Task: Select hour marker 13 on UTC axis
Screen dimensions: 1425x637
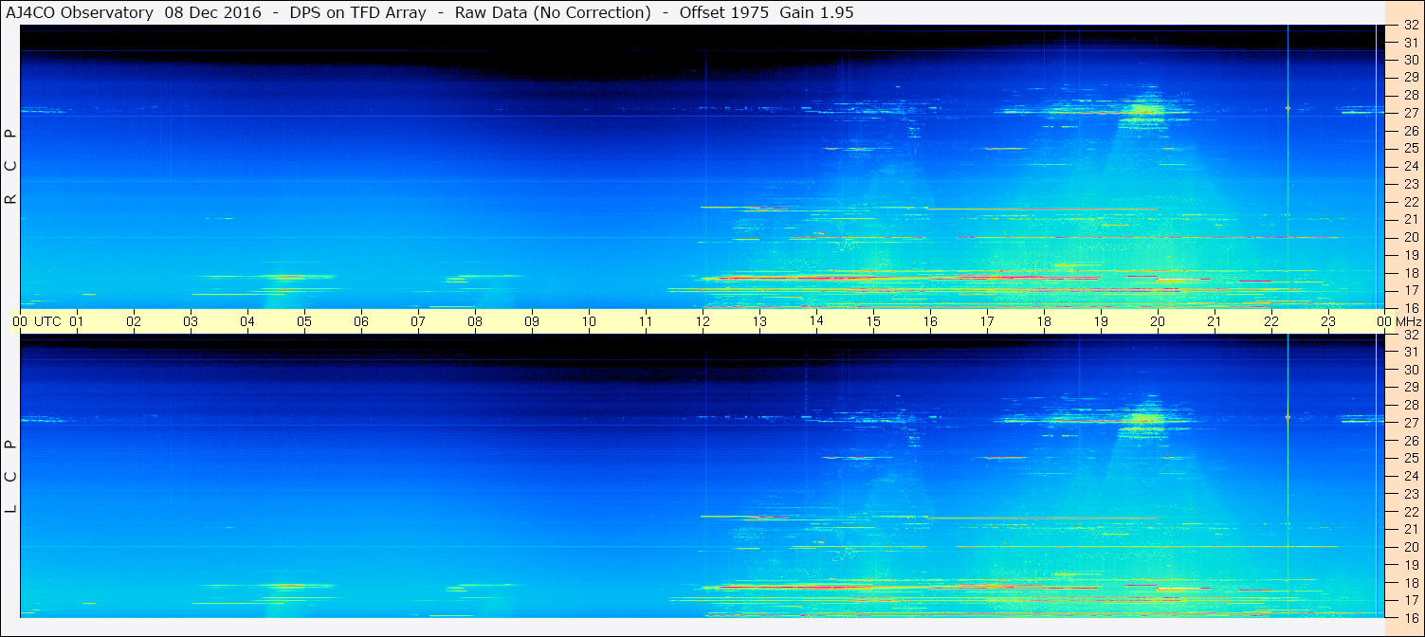Action: tap(759, 321)
